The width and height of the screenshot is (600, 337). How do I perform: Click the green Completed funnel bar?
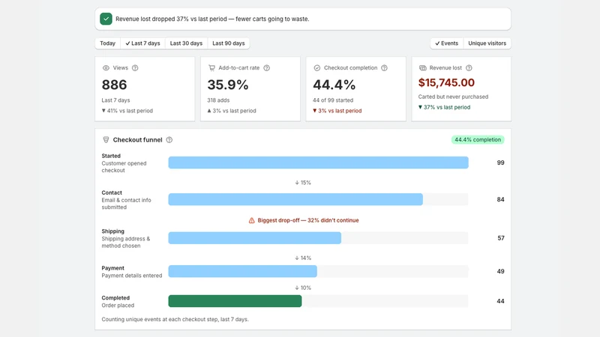pyautogui.click(x=235, y=301)
